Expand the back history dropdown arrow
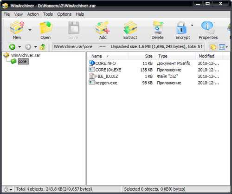232x194 pixels. [19, 47]
